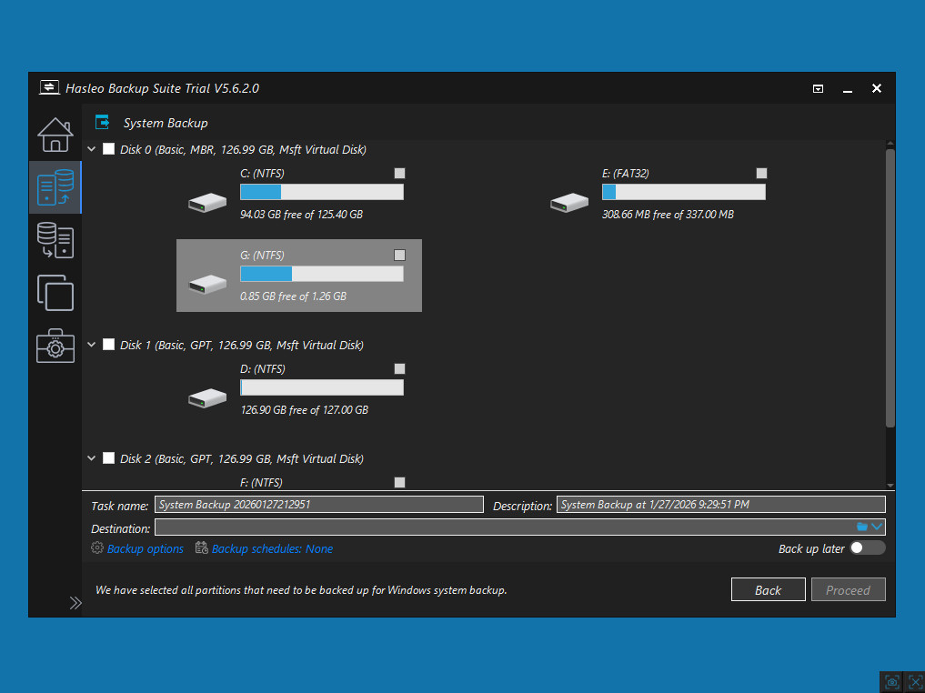This screenshot has height=693, width=925.
Task: Click the destination browse folder icon
Action: pos(862,527)
